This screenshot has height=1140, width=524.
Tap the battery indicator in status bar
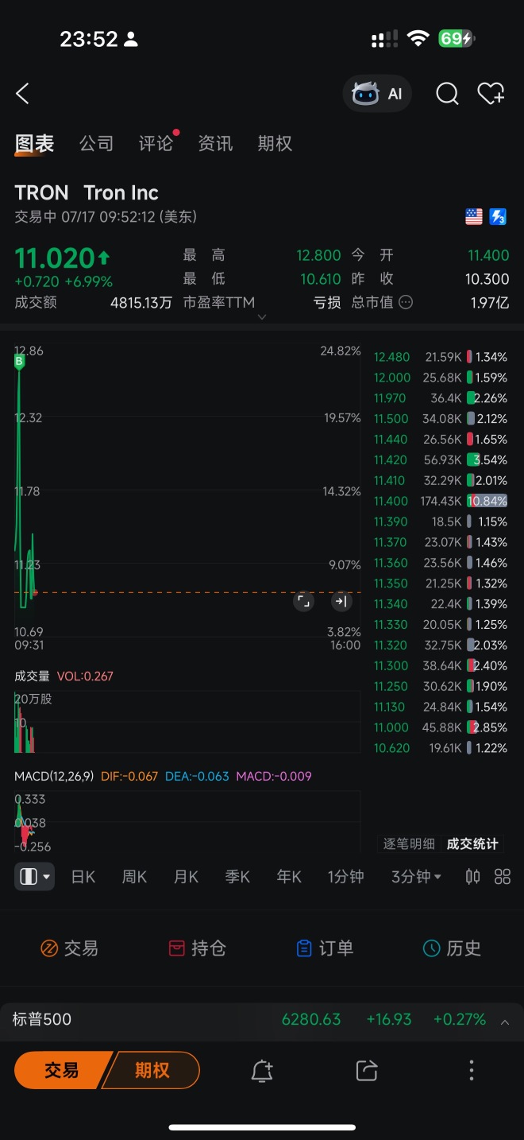pos(458,38)
